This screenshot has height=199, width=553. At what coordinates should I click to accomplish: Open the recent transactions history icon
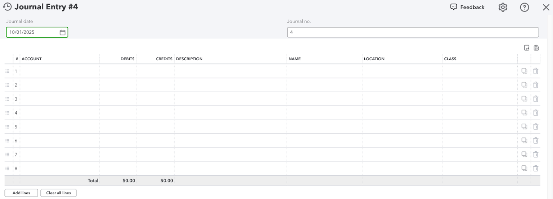7,7
